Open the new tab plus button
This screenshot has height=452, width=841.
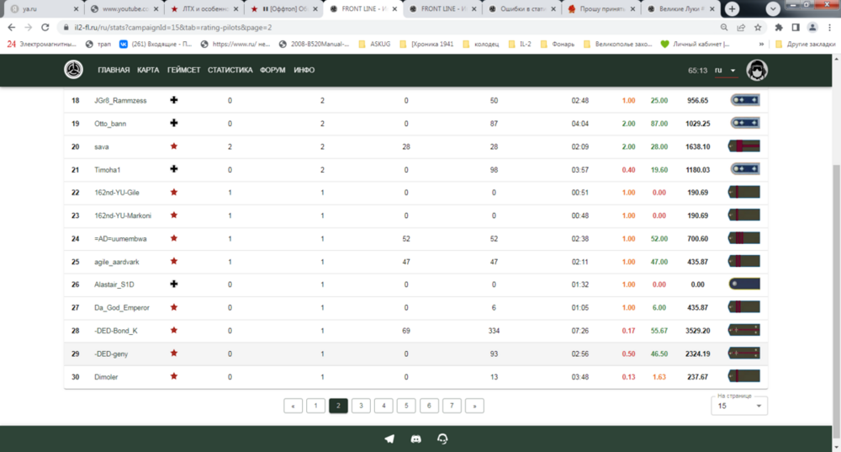click(x=733, y=9)
